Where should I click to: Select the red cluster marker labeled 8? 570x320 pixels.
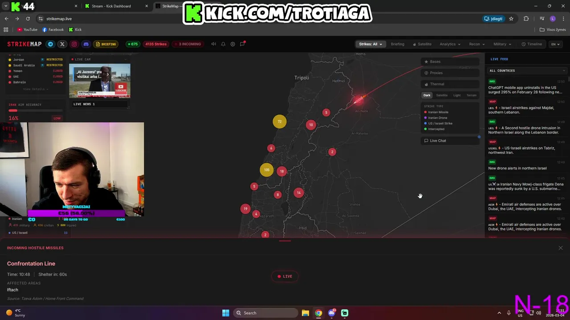click(277, 195)
